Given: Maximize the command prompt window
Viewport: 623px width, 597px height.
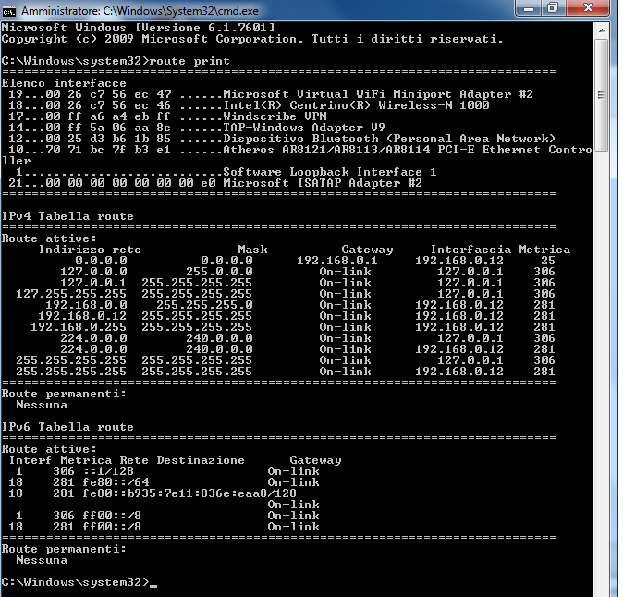Looking at the screenshot, I should 553,8.
